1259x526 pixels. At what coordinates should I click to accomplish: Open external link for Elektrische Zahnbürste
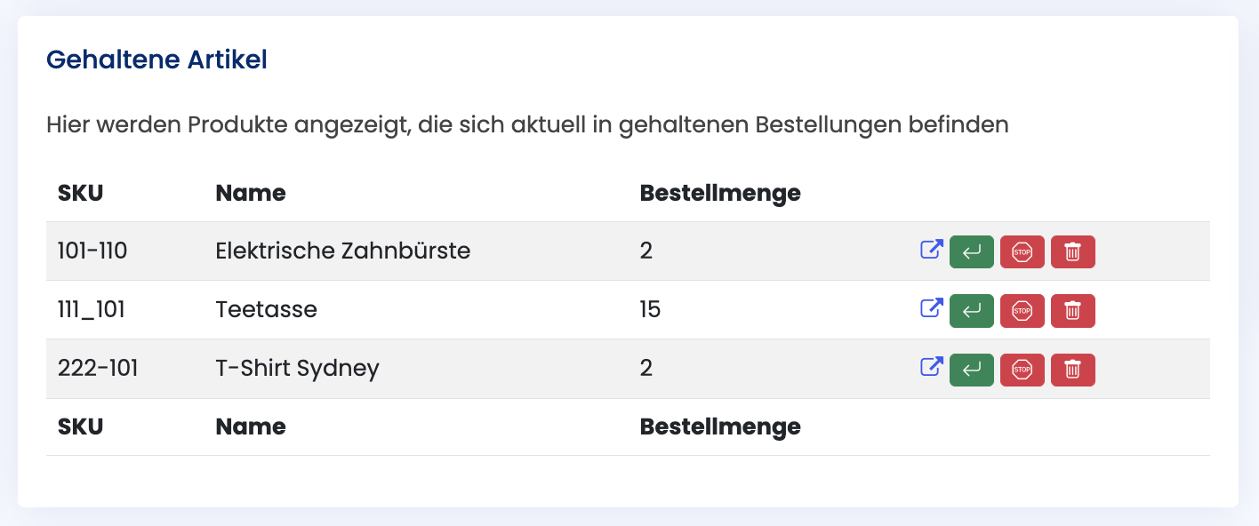coord(931,251)
